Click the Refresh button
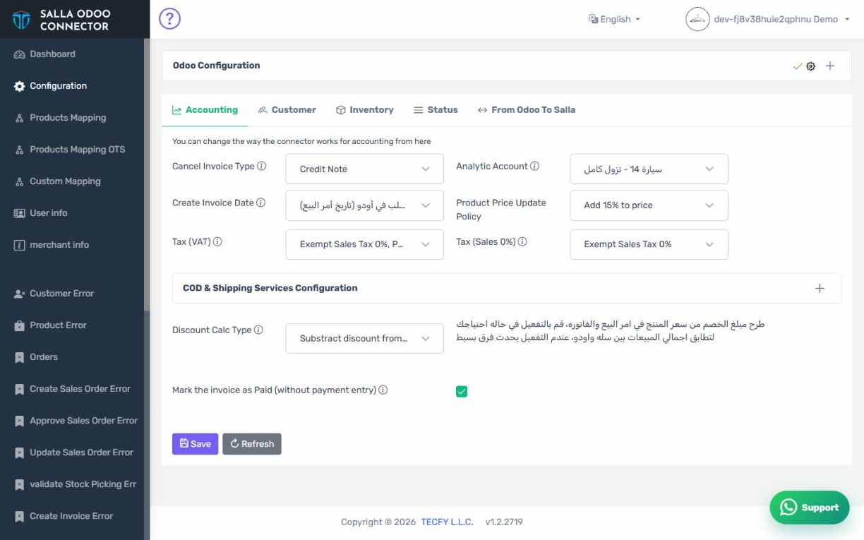Viewport: 864px width, 540px height. 252,444
